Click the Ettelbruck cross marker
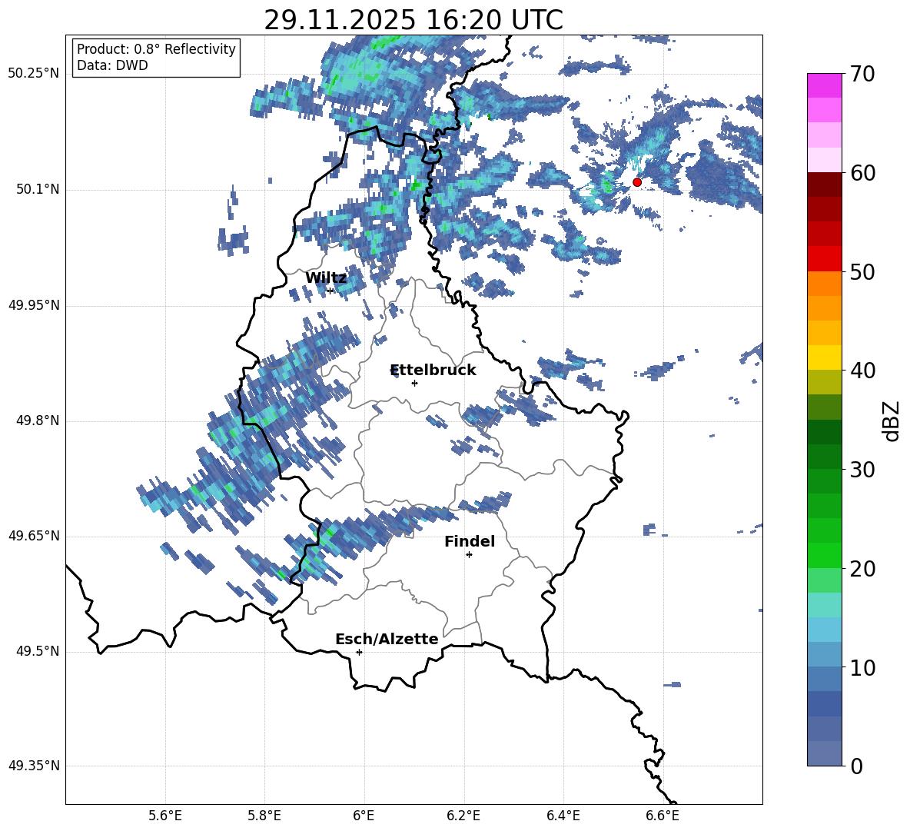The image size is (910, 831). click(414, 383)
